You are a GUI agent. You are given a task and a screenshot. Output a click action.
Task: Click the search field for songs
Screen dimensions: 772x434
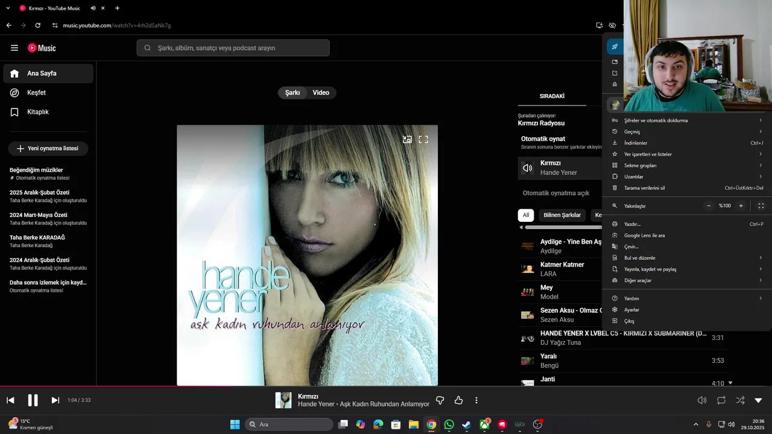pos(233,48)
